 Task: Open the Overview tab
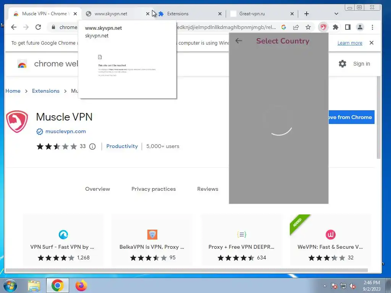pos(97,189)
